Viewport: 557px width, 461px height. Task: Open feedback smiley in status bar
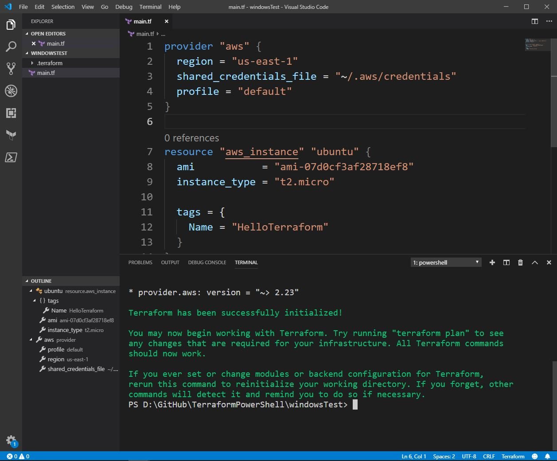click(x=535, y=456)
